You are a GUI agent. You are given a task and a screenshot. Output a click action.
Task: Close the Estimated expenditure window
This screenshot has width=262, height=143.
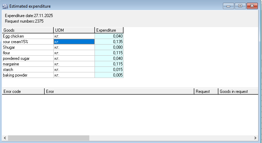click(252, 6)
